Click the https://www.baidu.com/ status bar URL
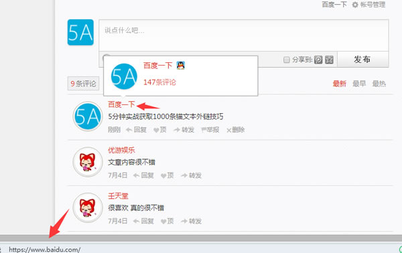The image size is (402, 253). pos(45,250)
